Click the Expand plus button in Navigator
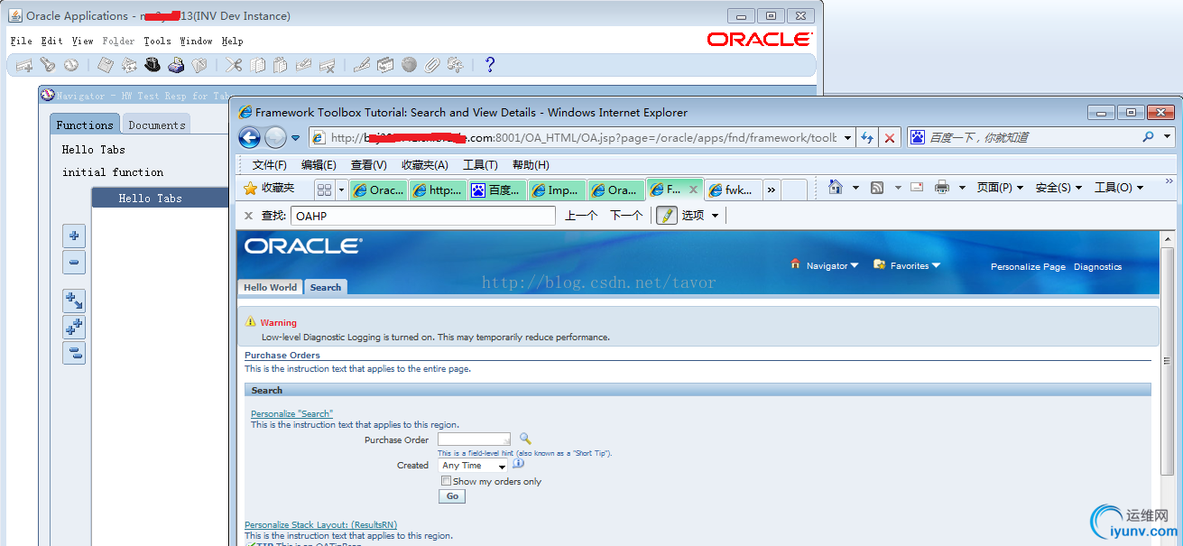Viewport: 1183px width, 546px height. pyautogui.click(x=74, y=236)
